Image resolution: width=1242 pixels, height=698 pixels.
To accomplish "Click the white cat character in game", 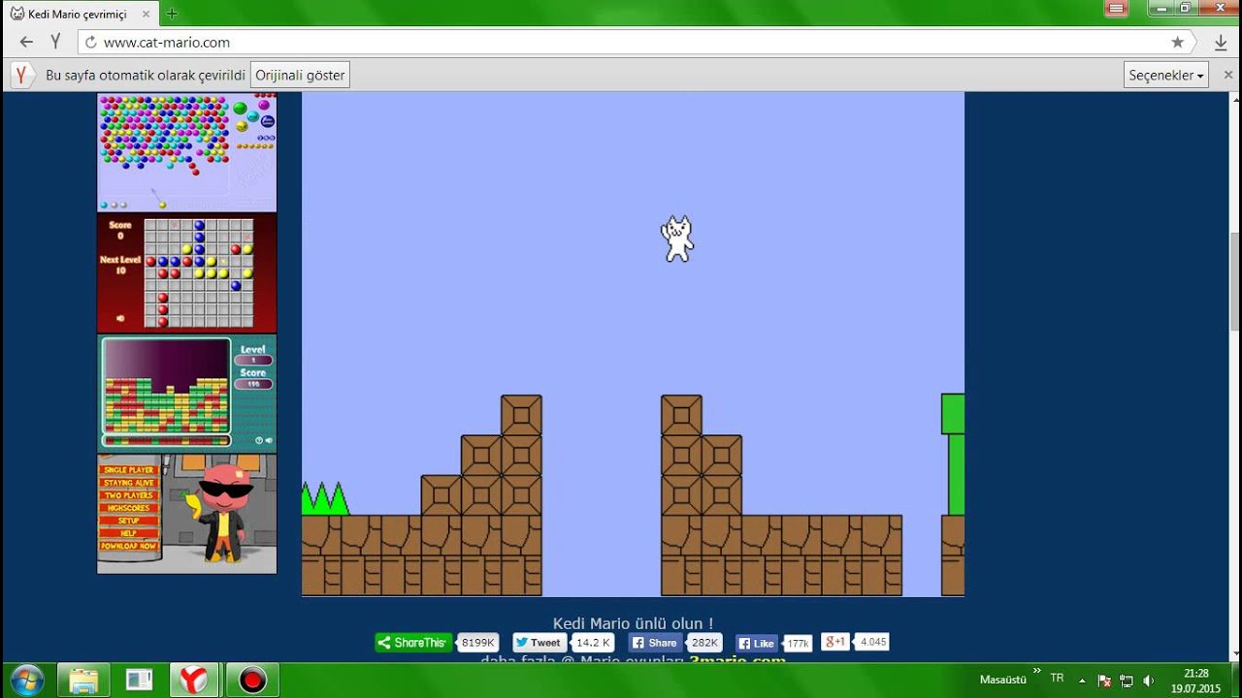I will click(x=677, y=238).
